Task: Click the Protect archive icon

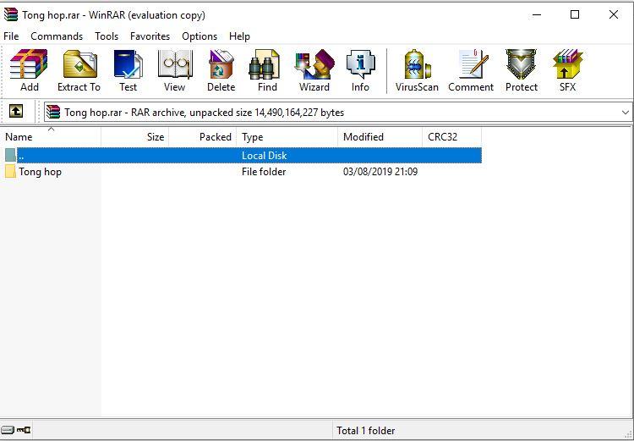Action: (522, 70)
